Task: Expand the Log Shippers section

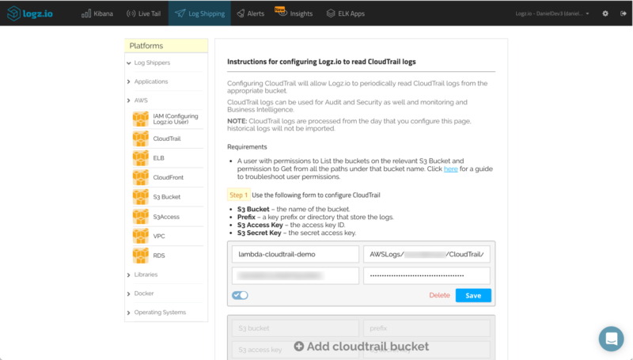Action: (151, 63)
